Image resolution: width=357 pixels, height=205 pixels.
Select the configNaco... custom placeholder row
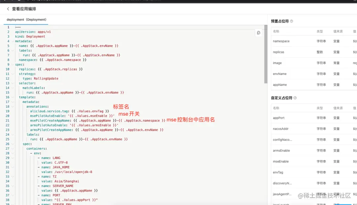click(314, 140)
